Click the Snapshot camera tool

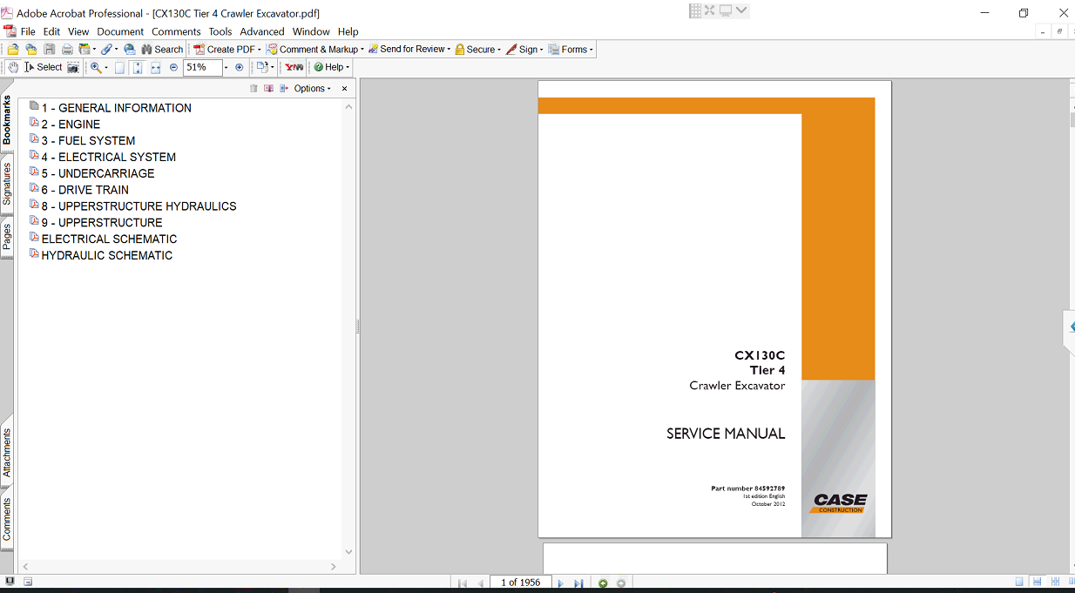coord(73,67)
